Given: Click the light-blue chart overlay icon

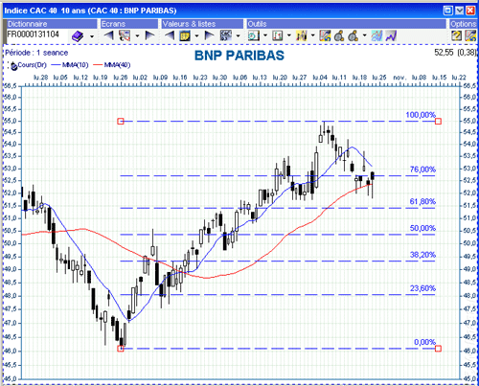Looking at the screenshot, I should pos(376,35).
